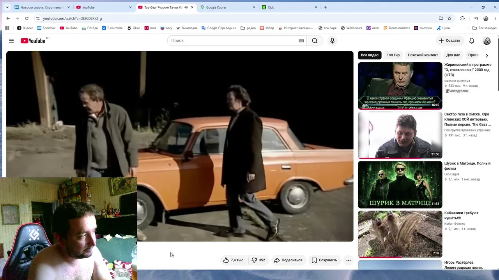The image size is (499, 280).
Task: Open the Игорь Растеряев video title
Action: pos(464,265)
